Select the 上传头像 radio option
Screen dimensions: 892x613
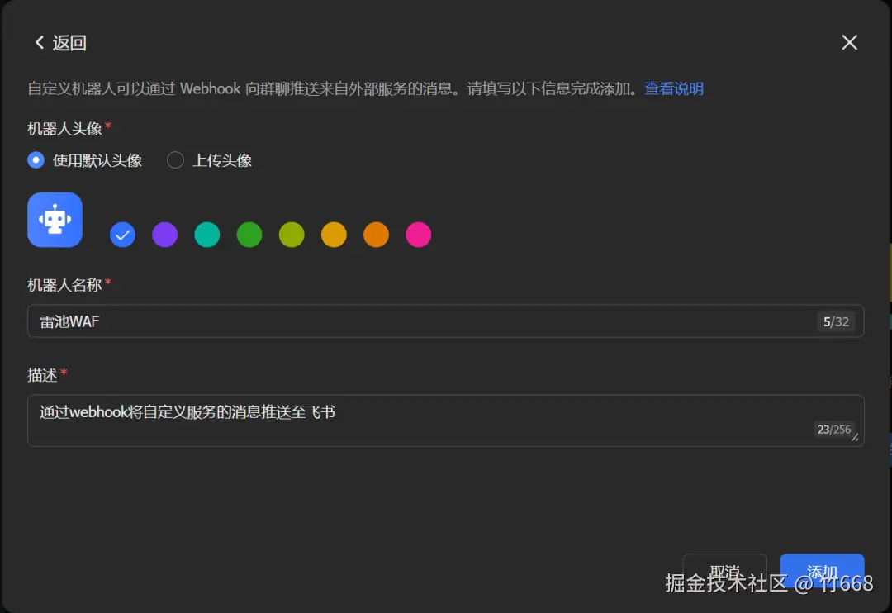tap(174, 160)
